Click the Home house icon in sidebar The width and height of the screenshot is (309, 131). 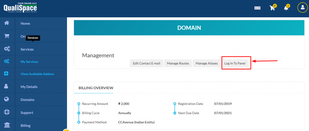coord(7,23)
